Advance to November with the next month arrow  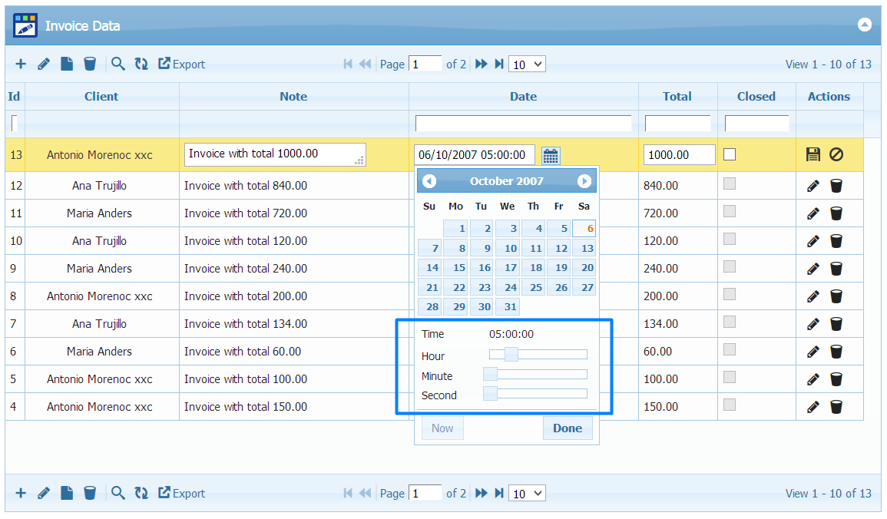[584, 180]
